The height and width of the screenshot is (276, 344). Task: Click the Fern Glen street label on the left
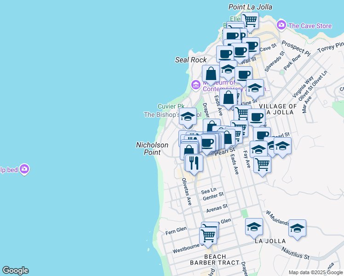click(176, 231)
